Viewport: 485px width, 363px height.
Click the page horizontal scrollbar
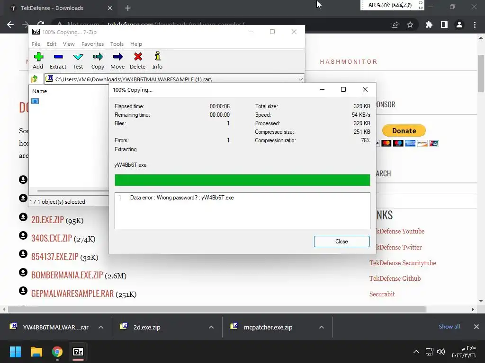(217, 309)
